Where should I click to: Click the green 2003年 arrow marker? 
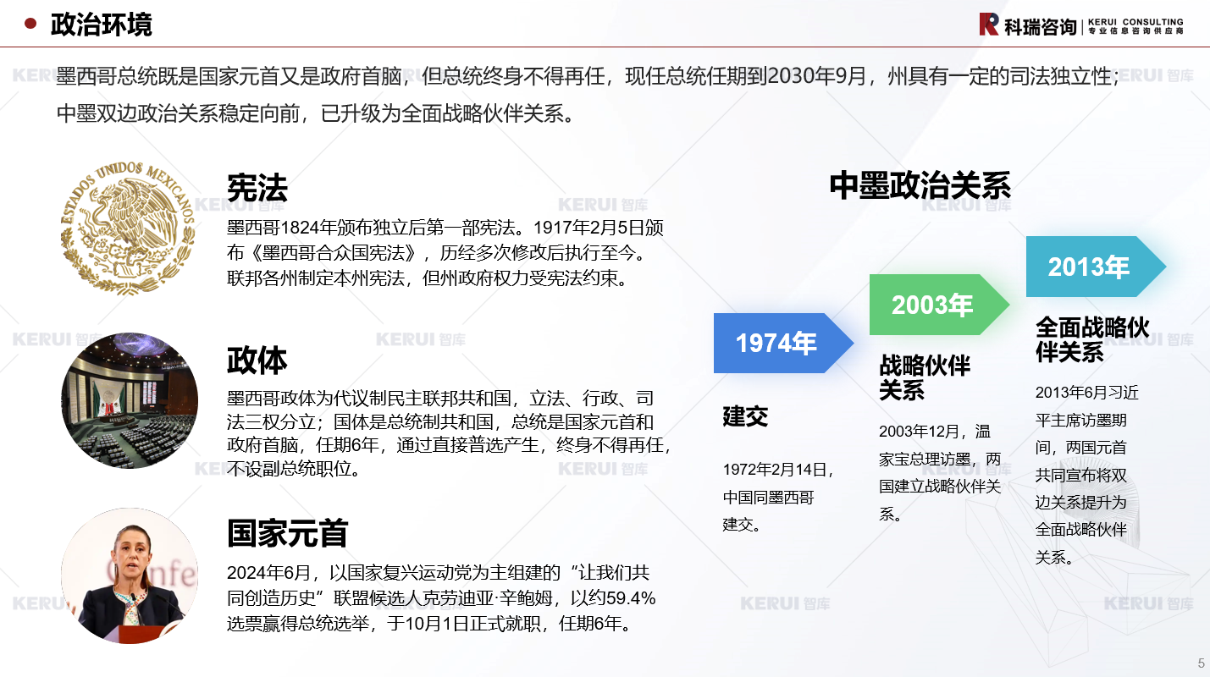coord(935,305)
